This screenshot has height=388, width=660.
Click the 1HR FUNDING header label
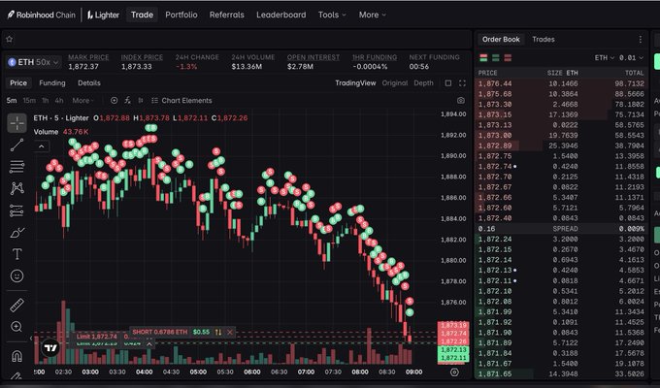375,57
